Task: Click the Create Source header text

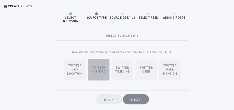Action: point(20,6)
